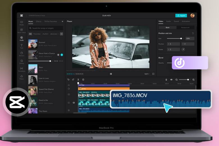
Task: Expand the music category filter dropdown
Action: click(x=61, y=34)
